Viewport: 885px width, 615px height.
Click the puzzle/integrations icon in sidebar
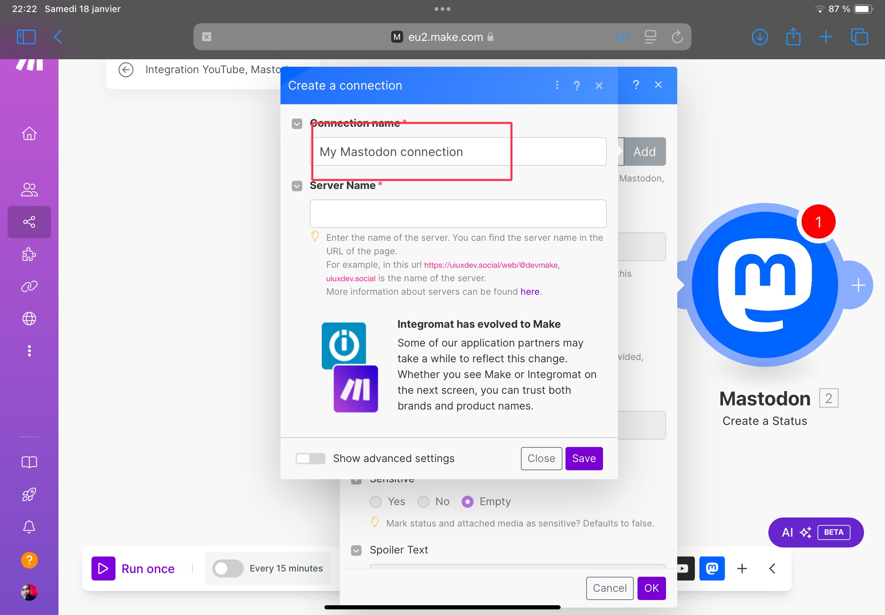tap(29, 253)
